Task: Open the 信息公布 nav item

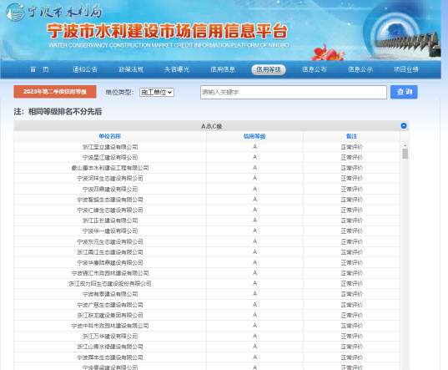Action: (x=315, y=69)
